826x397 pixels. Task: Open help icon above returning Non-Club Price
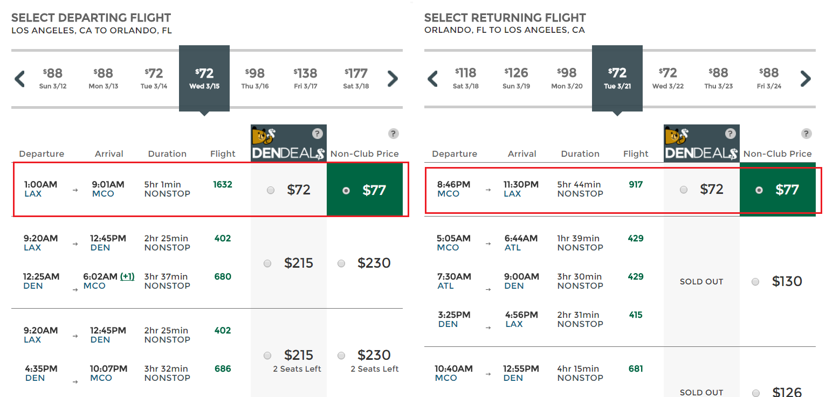(806, 134)
